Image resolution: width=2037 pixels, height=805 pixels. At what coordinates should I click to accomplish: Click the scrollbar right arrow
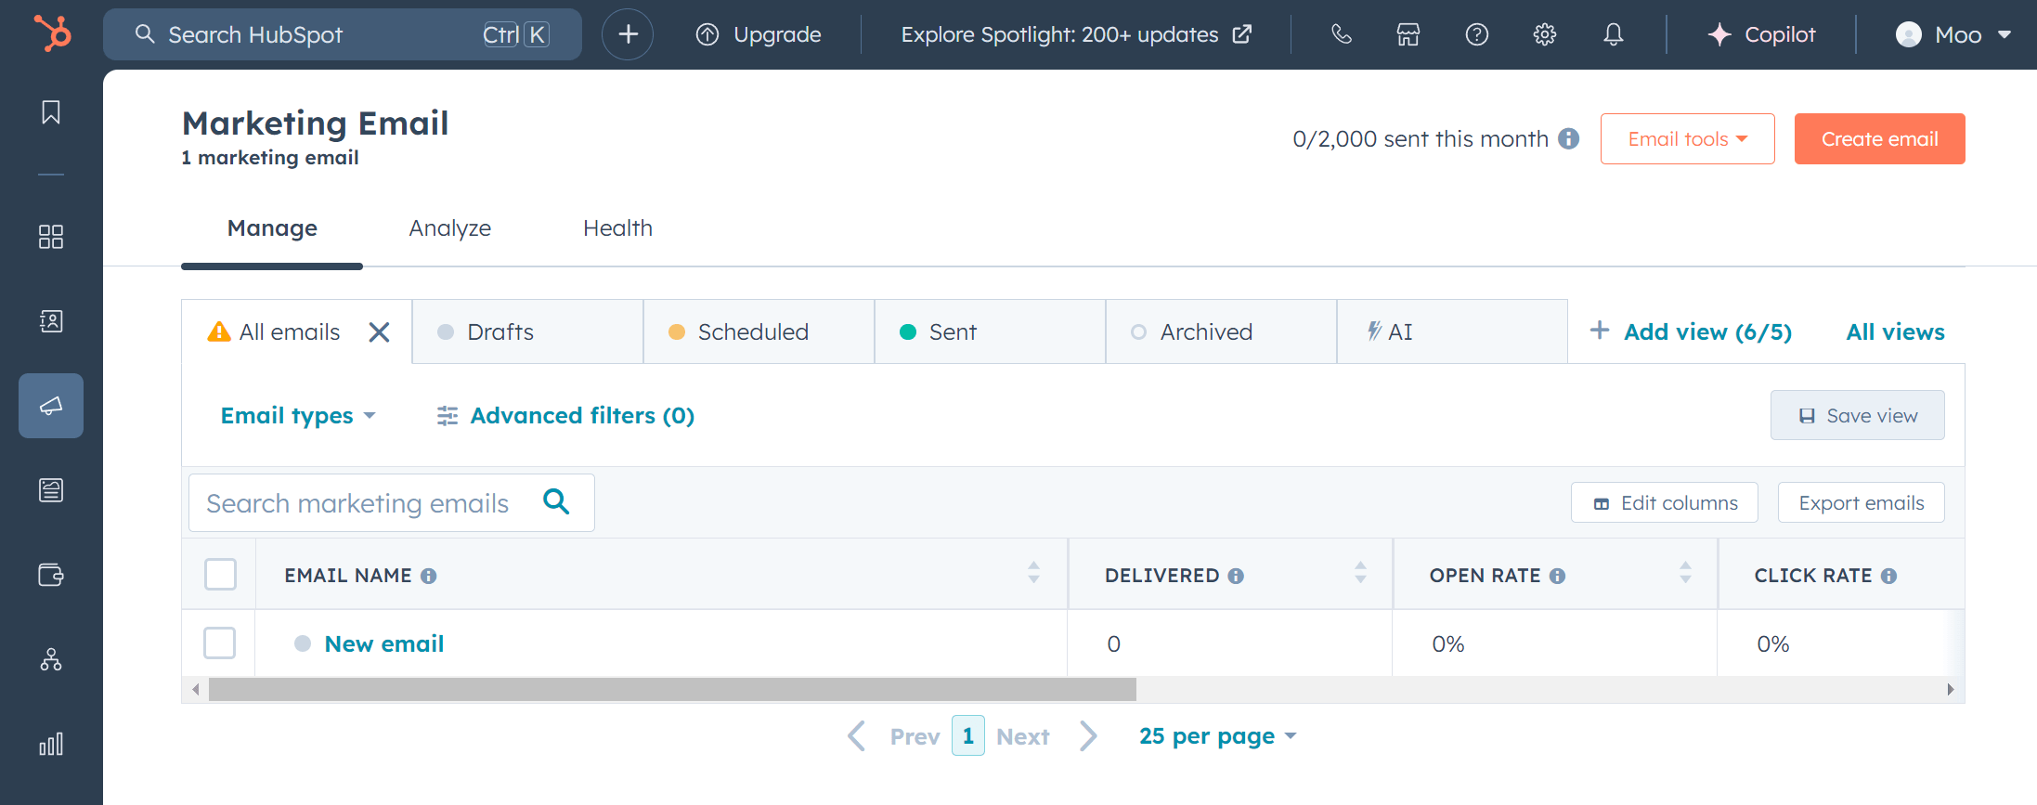(x=1951, y=689)
